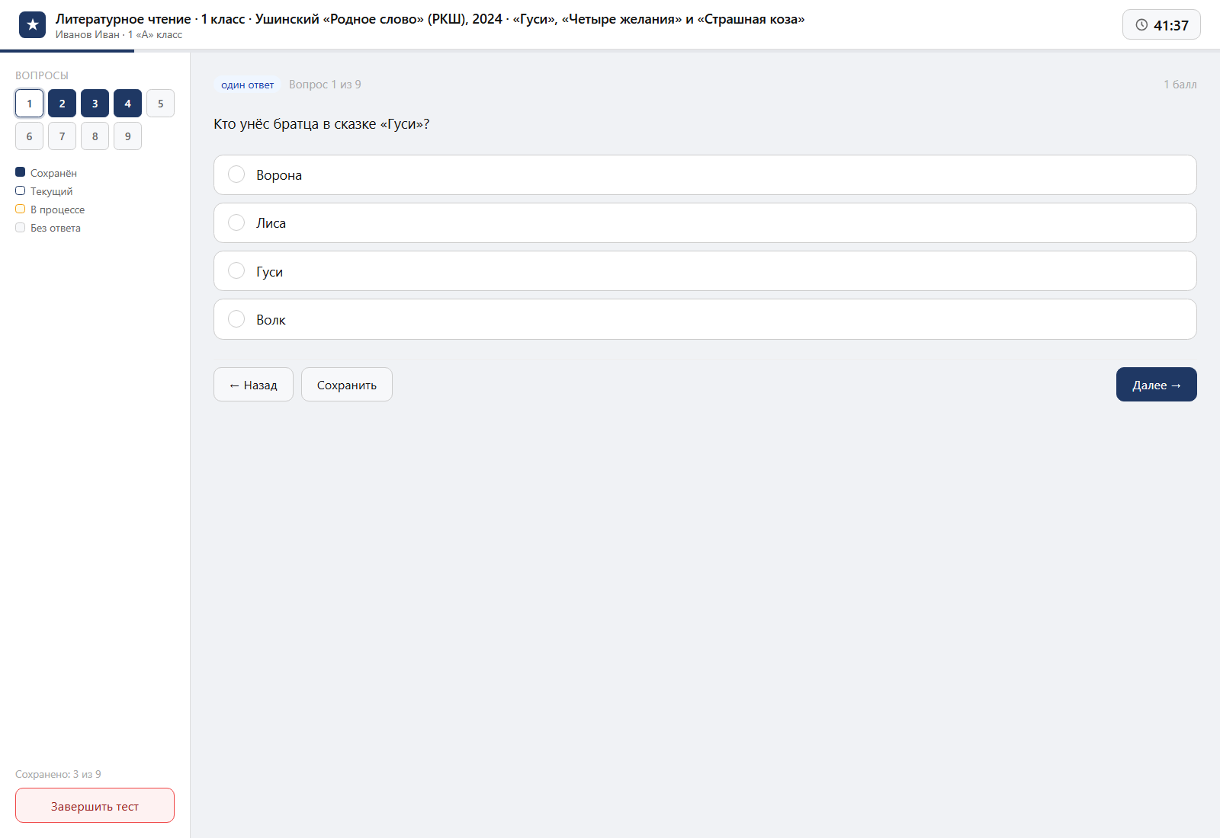The image size is (1220, 838).
Task: Open question 2 in the navigator
Action: (x=62, y=104)
